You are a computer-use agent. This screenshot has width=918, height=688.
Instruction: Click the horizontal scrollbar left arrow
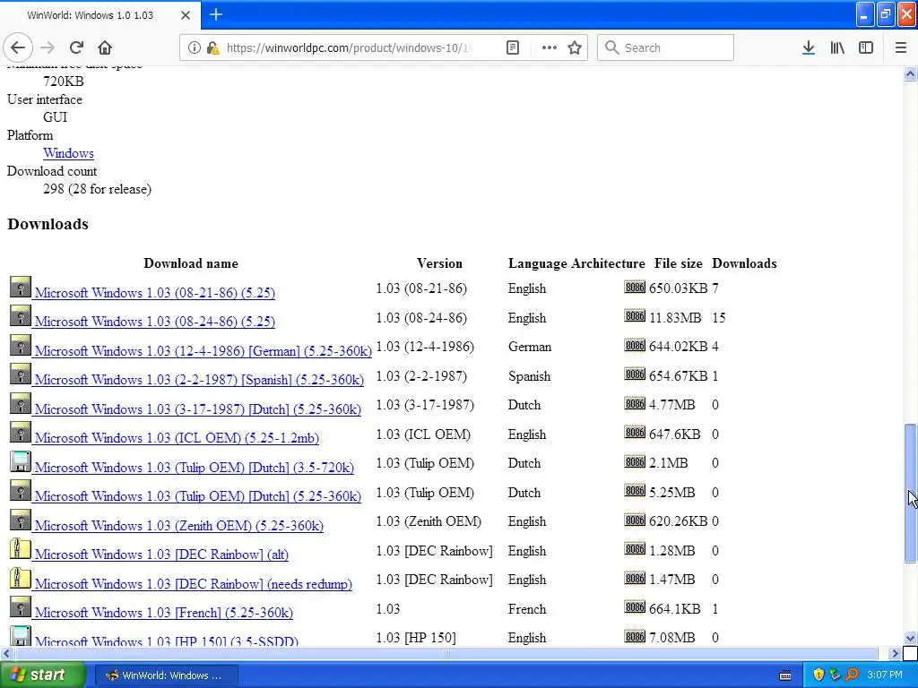click(6, 653)
